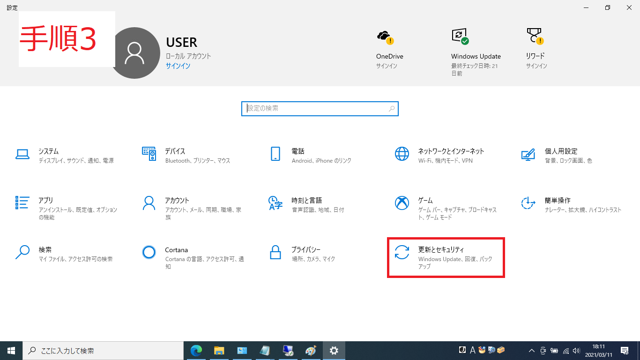Click サインイン text under リワード
Viewport: 640px width, 360px height.
536,66
